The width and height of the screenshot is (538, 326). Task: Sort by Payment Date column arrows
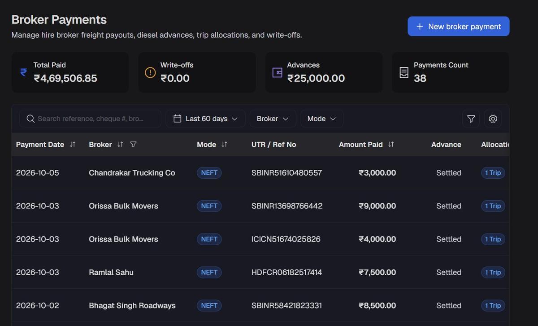73,144
